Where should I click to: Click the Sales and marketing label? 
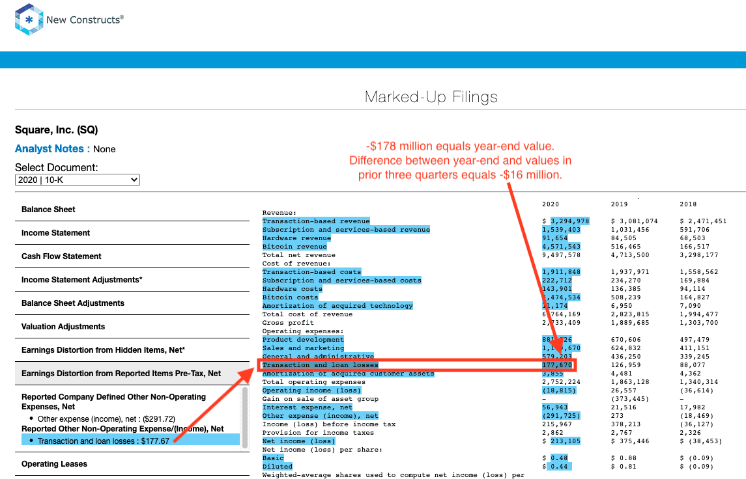click(303, 348)
